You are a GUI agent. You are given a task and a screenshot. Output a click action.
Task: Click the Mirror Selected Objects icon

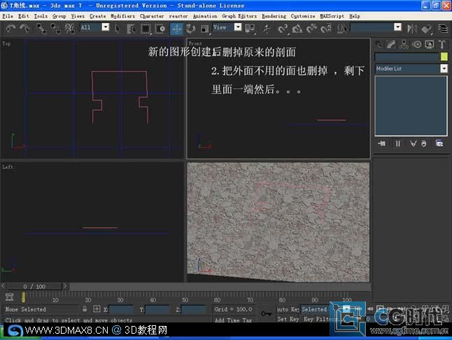[x=411, y=29]
